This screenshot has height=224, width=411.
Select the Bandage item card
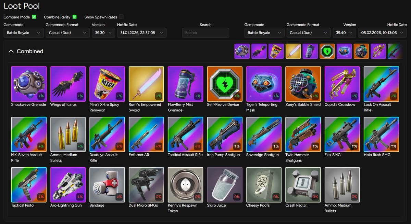(107, 185)
